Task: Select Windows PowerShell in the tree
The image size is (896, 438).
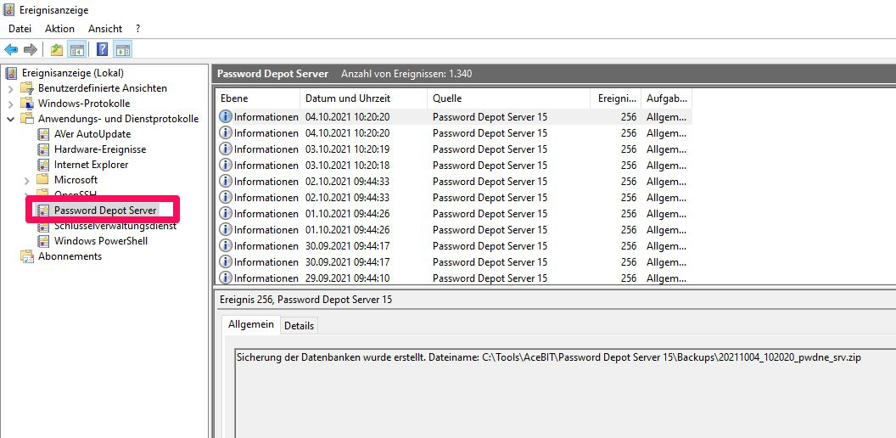Action: coord(101,241)
